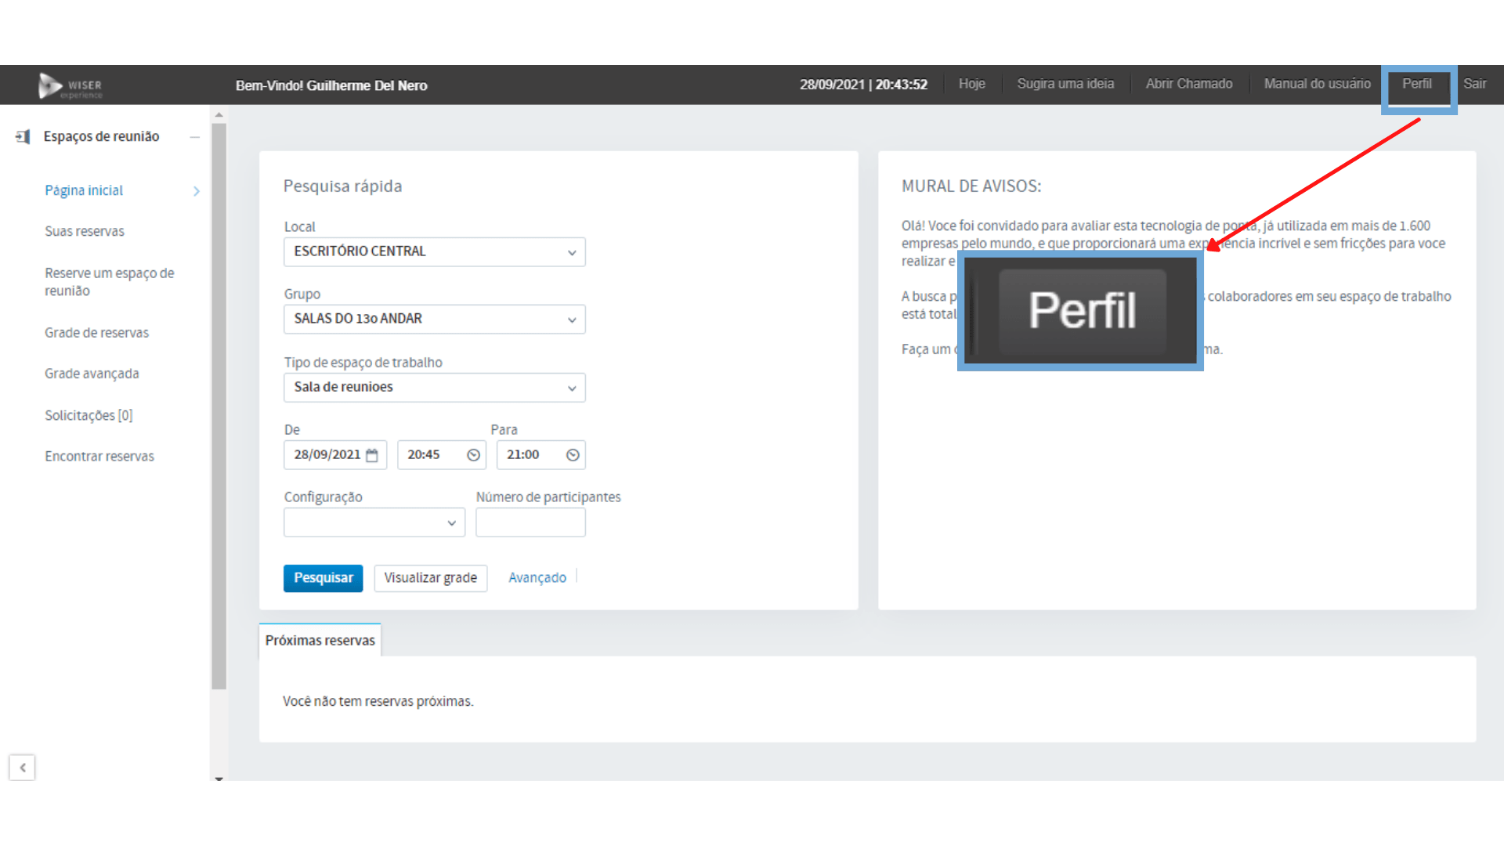Open Grade de reservas in sidebar
The width and height of the screenshot is (1504, 846).
[96, 333]
